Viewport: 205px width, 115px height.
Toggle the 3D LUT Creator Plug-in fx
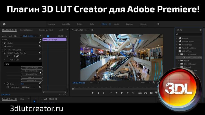pyautogui.click(x=5, y=53)
